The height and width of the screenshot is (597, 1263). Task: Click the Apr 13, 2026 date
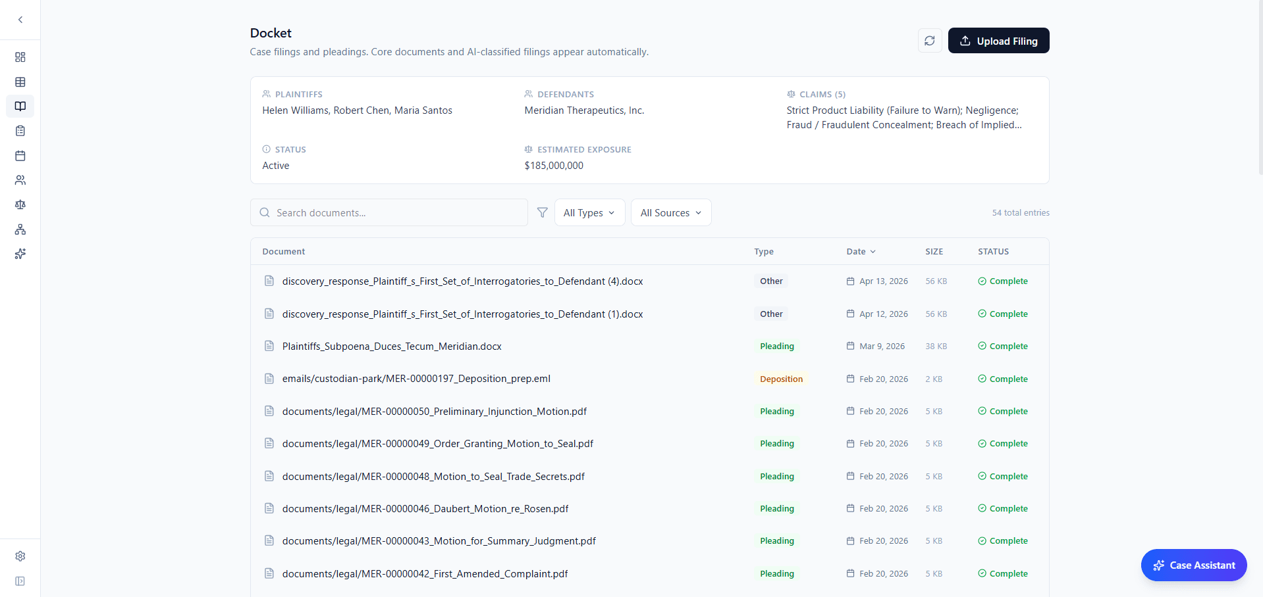point(883,281)
